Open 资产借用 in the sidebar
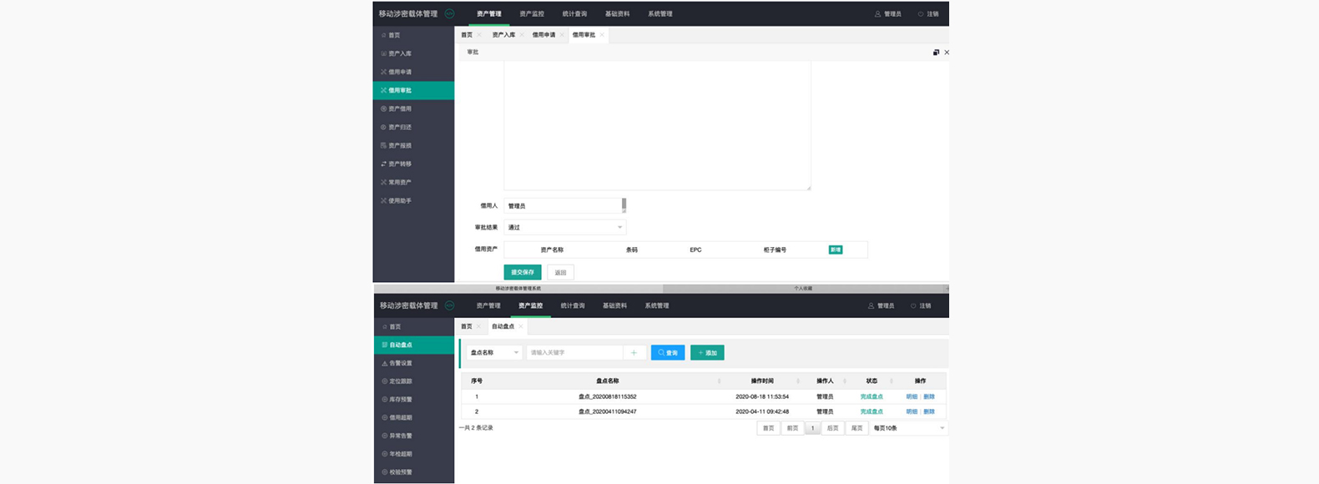This screenshot has width=1319, height=484. pos(399,108)
